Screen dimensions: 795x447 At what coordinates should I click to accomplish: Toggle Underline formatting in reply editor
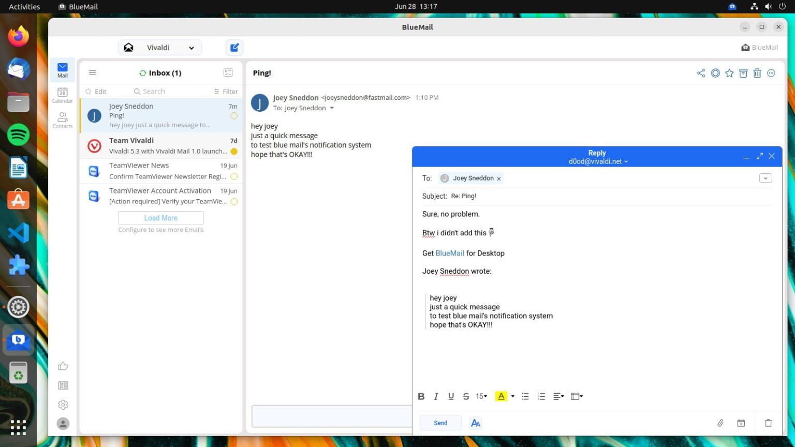451,396
